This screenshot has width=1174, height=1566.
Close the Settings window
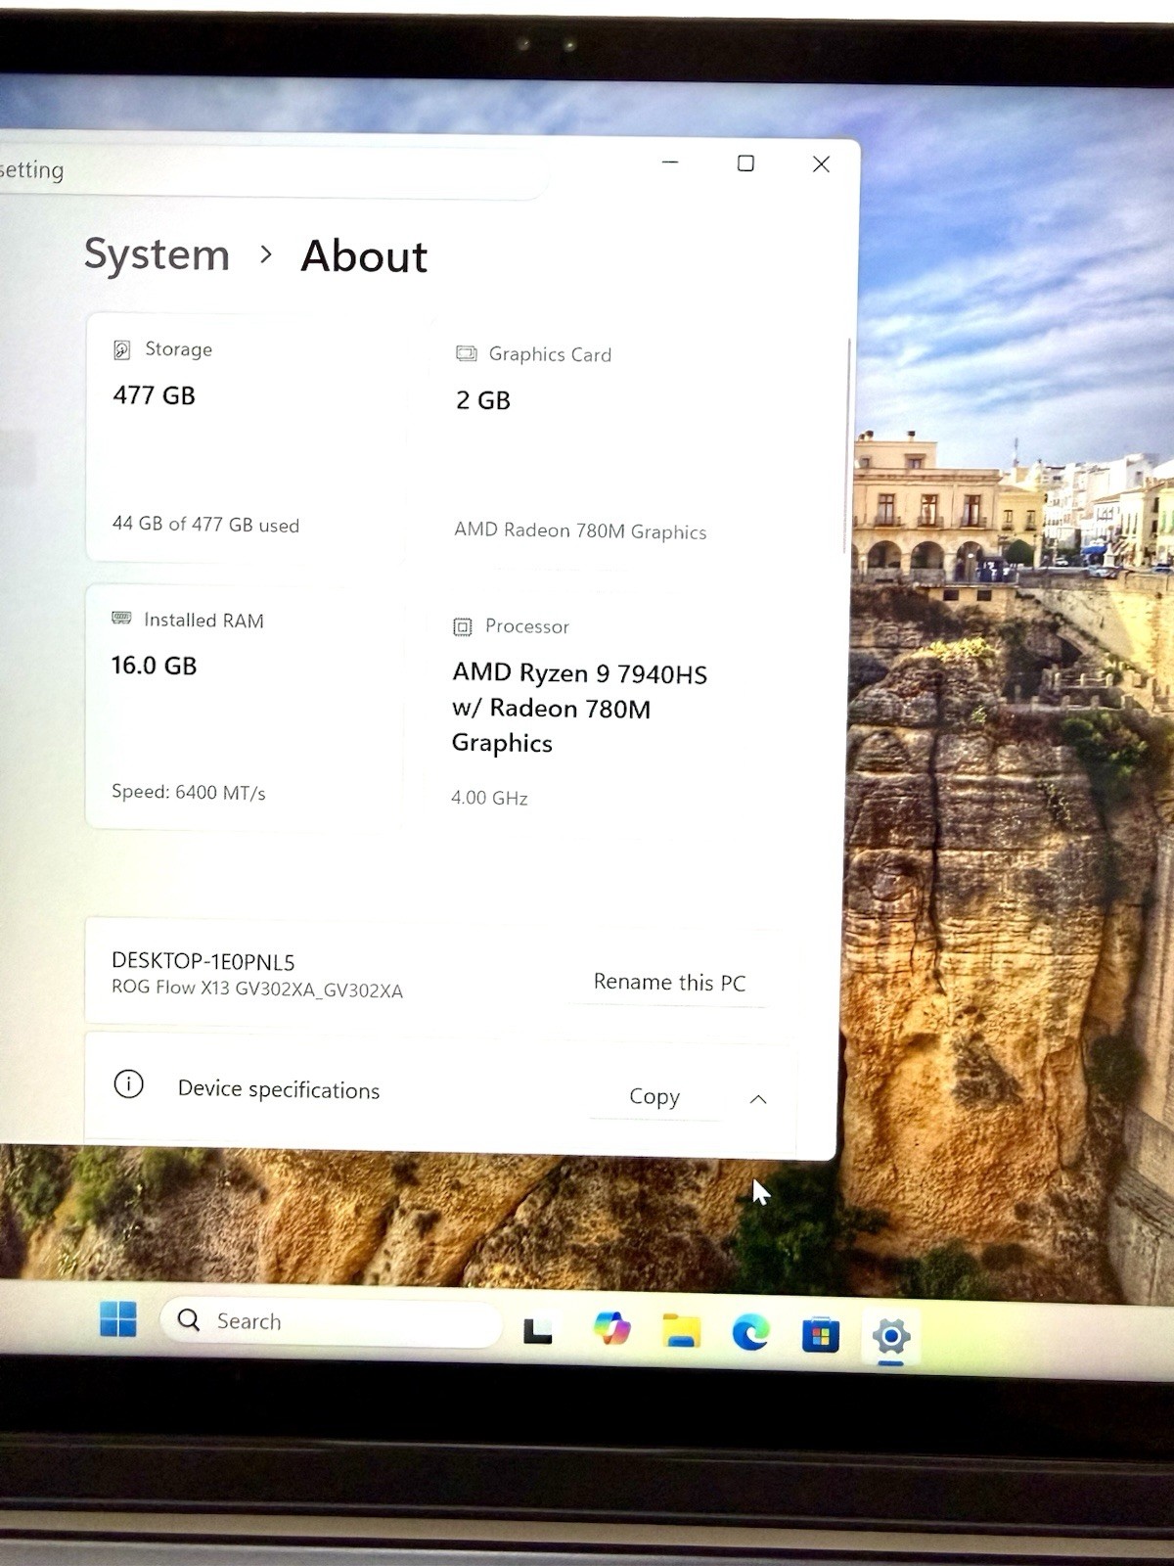tap(822, 164)
